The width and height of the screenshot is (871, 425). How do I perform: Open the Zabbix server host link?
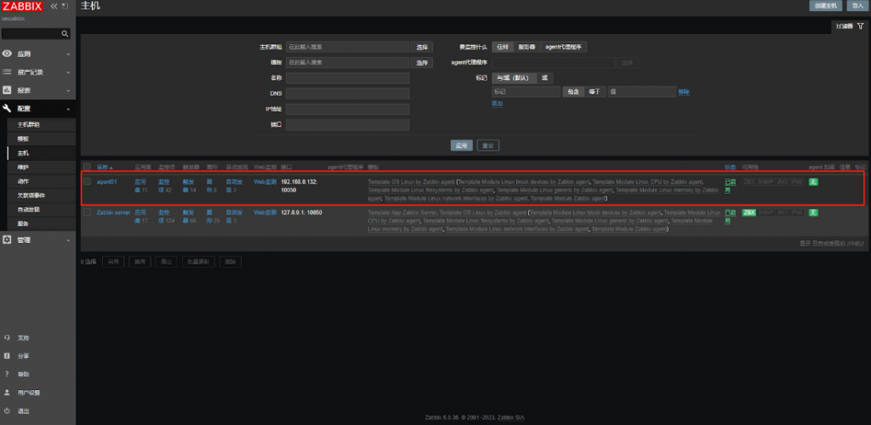coord(113,212)
